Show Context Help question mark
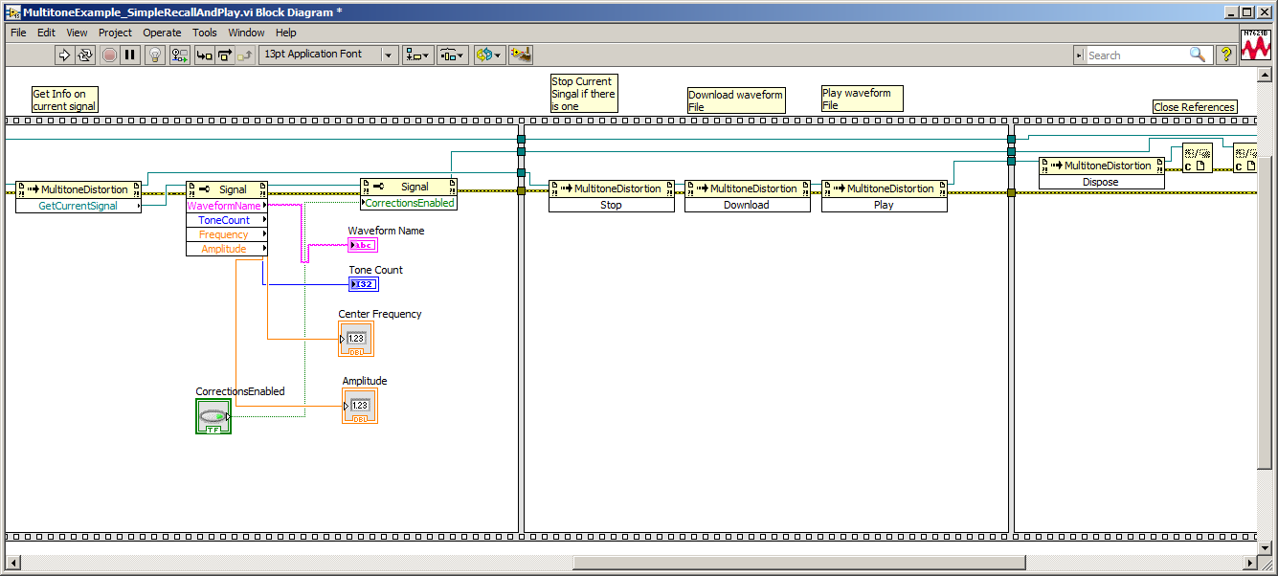 point(1225,55)
